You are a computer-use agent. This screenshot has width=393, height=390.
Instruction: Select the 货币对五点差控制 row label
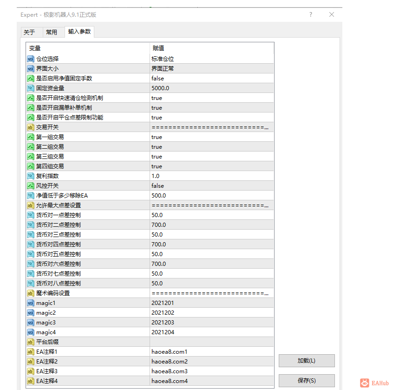59,254
